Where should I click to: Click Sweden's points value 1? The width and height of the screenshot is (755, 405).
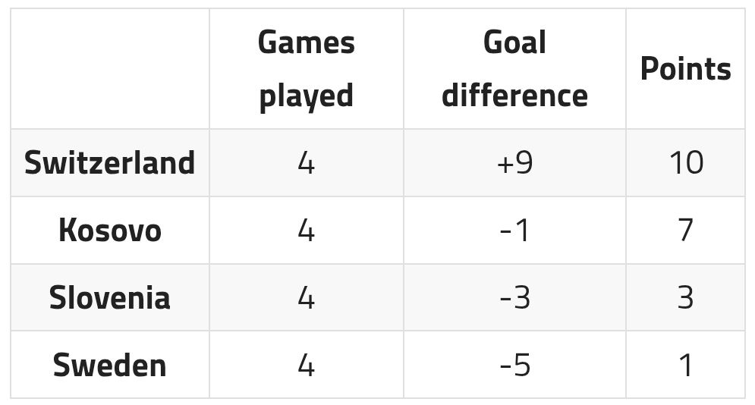[685, 365]
